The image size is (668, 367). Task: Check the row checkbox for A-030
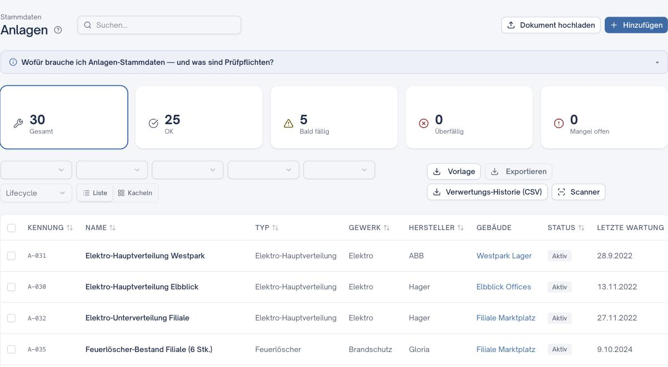[12, 287]
